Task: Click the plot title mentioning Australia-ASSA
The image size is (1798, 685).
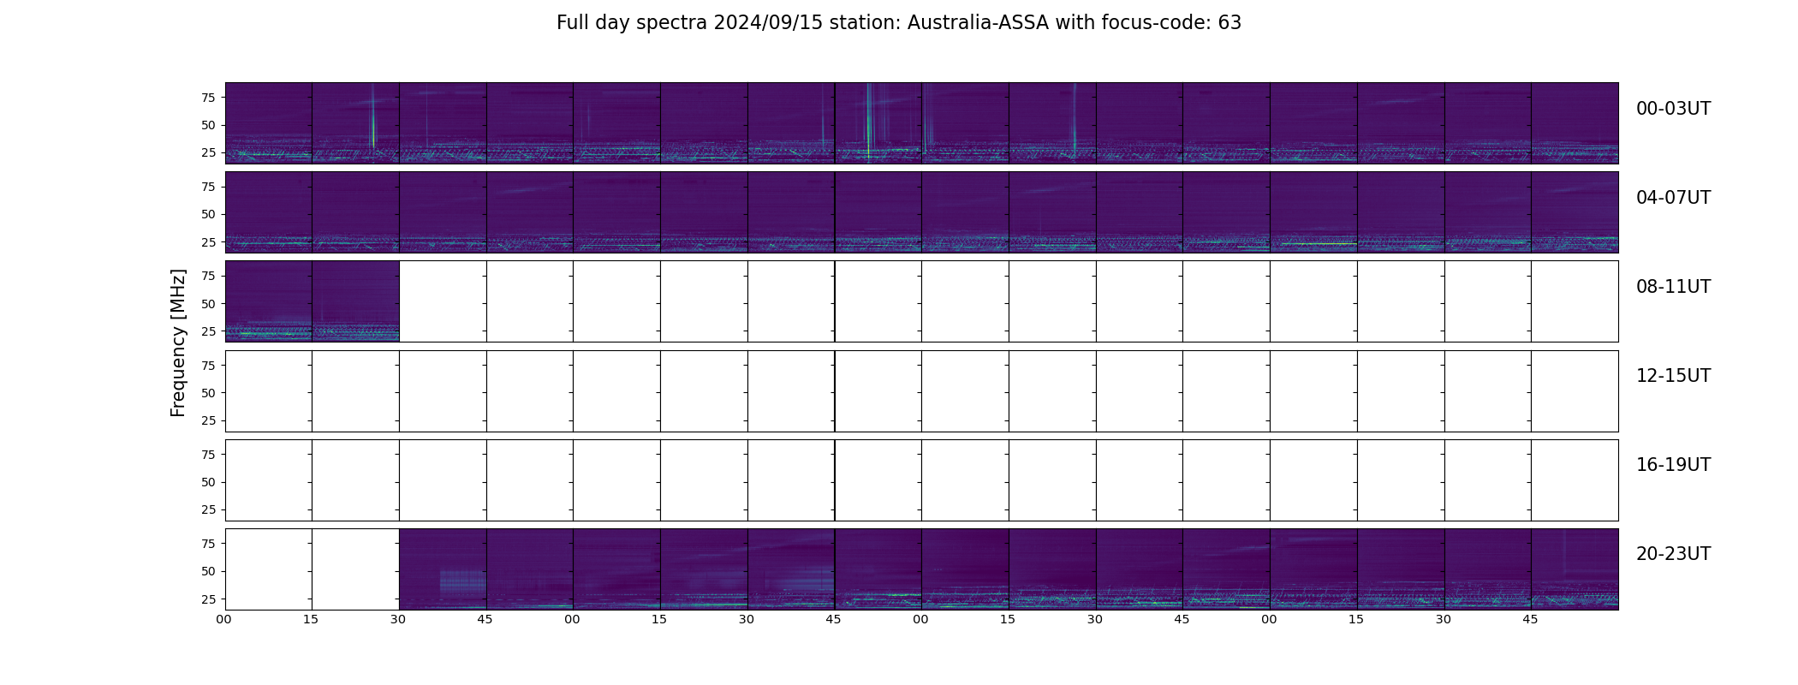Action: click(899, 23)
